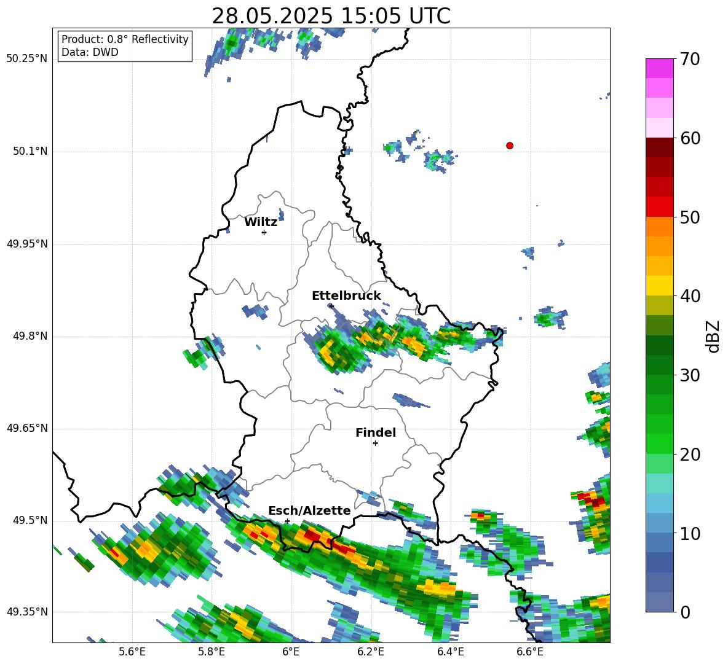Click the 70 label on the colorbar
The width and height of the screenshot is (728, 664).
pos(689,59)
